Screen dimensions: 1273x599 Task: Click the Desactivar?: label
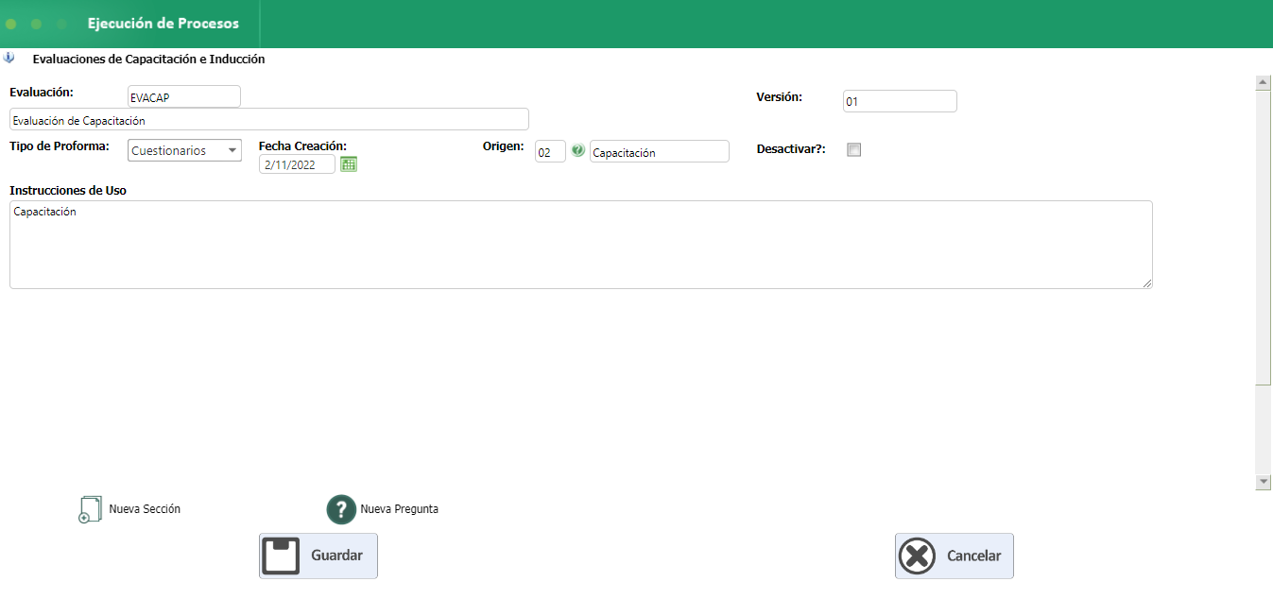pyautogui.click(x=791, y=149)
